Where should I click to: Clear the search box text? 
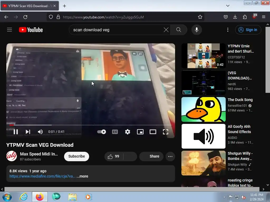coord(166,30)
